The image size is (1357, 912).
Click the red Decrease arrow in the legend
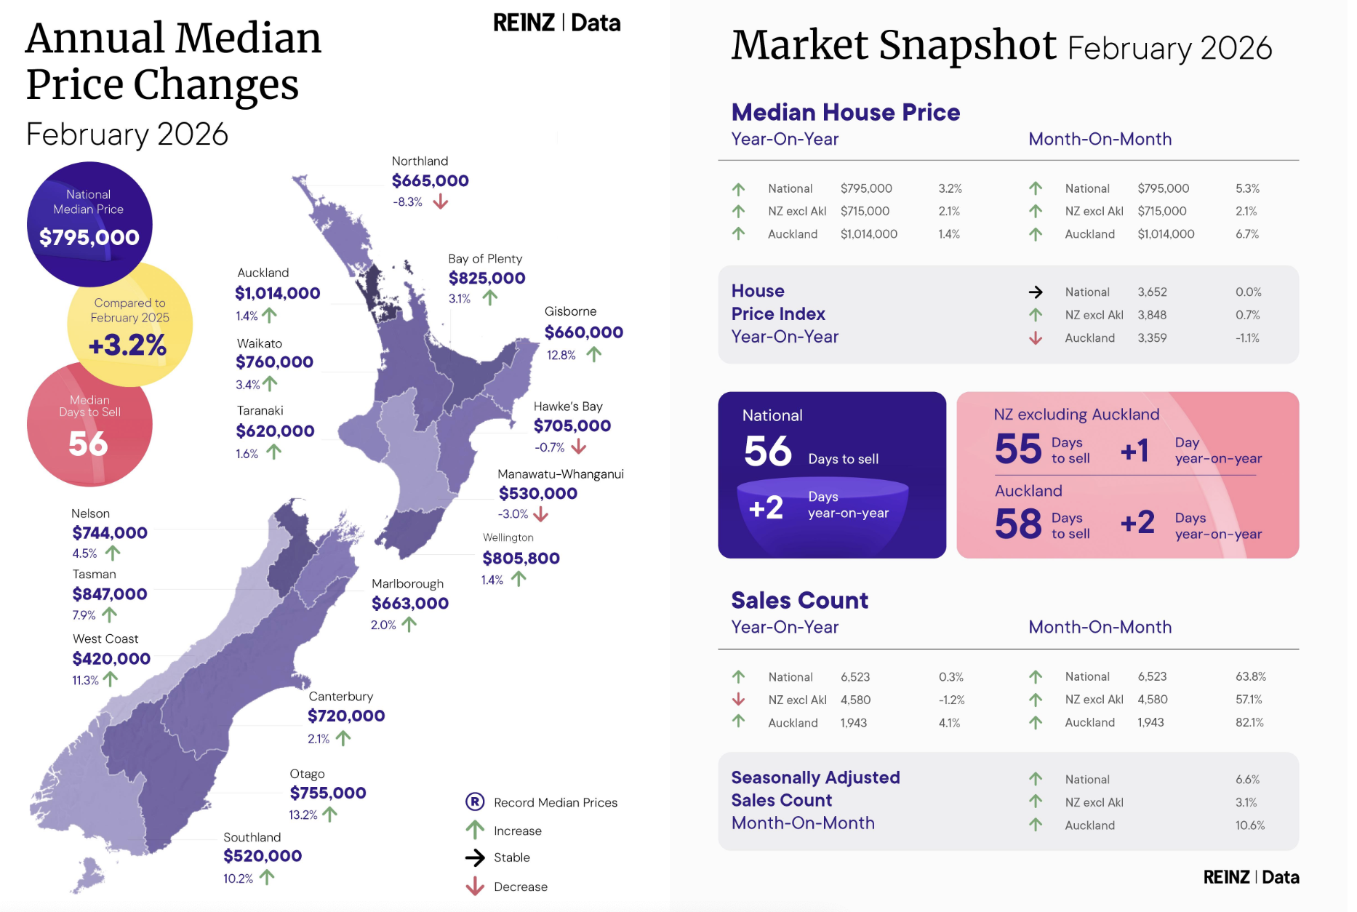(475, 886)
